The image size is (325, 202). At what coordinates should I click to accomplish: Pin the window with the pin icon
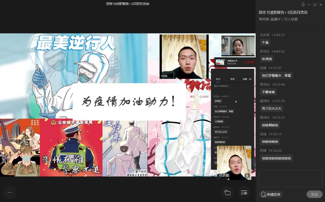tap(303, 4)
